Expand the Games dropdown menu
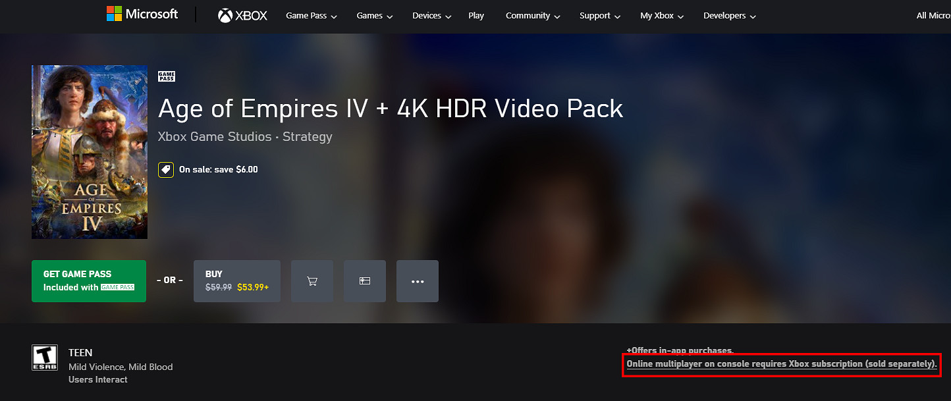The height and width of the screenshot is (401, 951). (x=375, y=16)
